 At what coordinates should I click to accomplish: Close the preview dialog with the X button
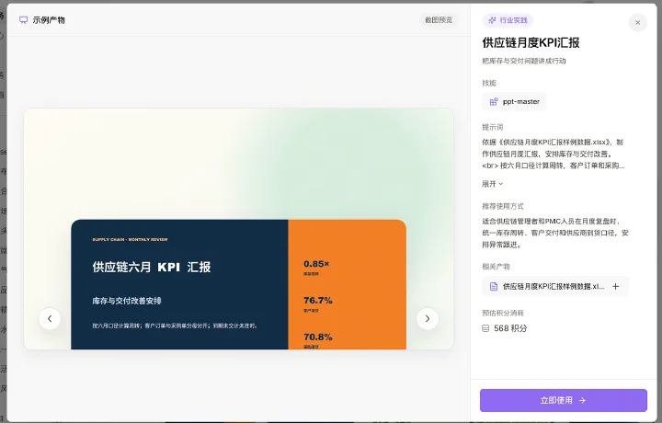637,23
